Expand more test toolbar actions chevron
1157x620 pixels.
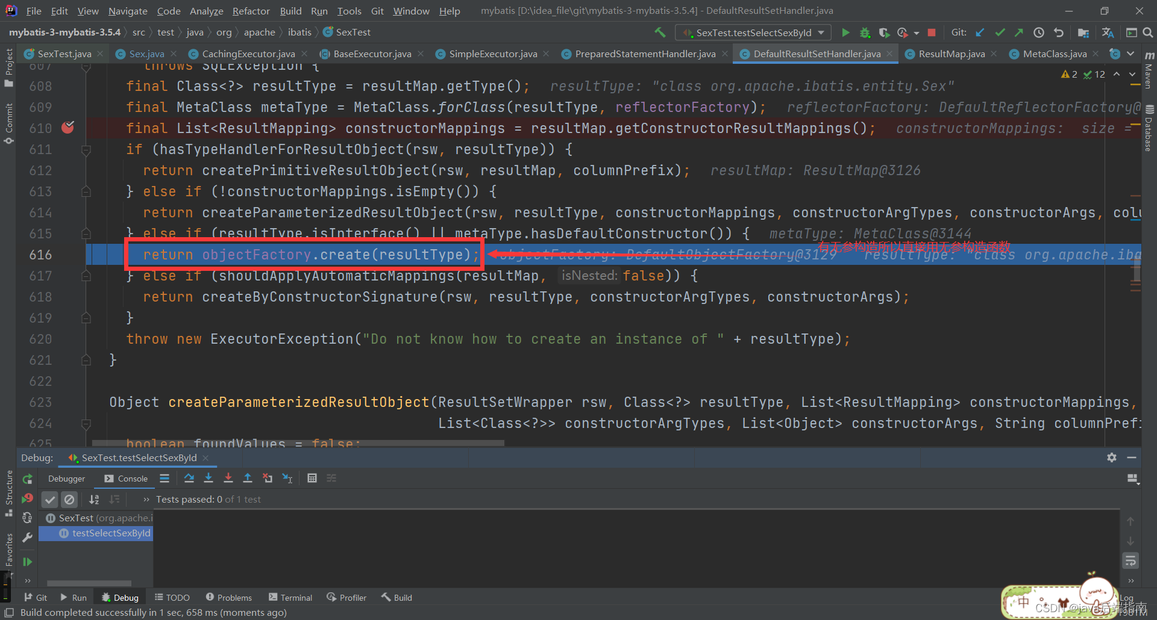146,499
